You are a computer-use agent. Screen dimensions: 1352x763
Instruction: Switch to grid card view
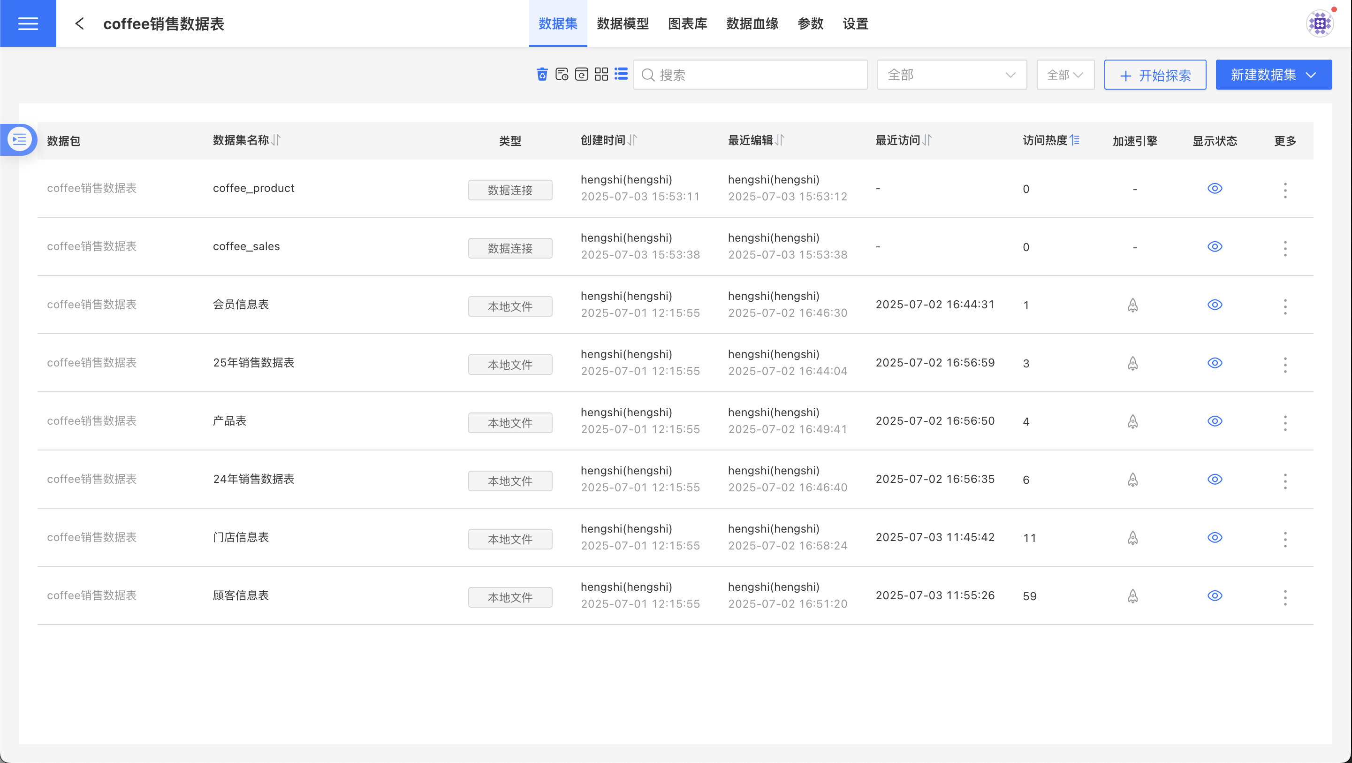[x=601, y=75]
